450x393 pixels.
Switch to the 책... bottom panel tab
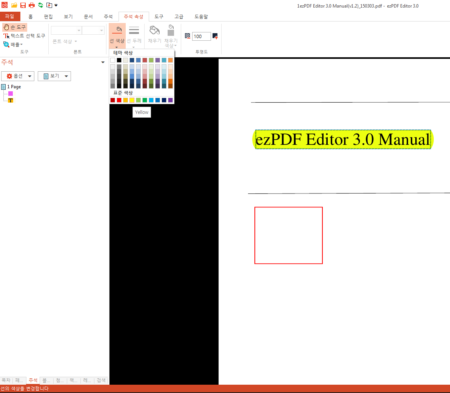pos(74,380)
